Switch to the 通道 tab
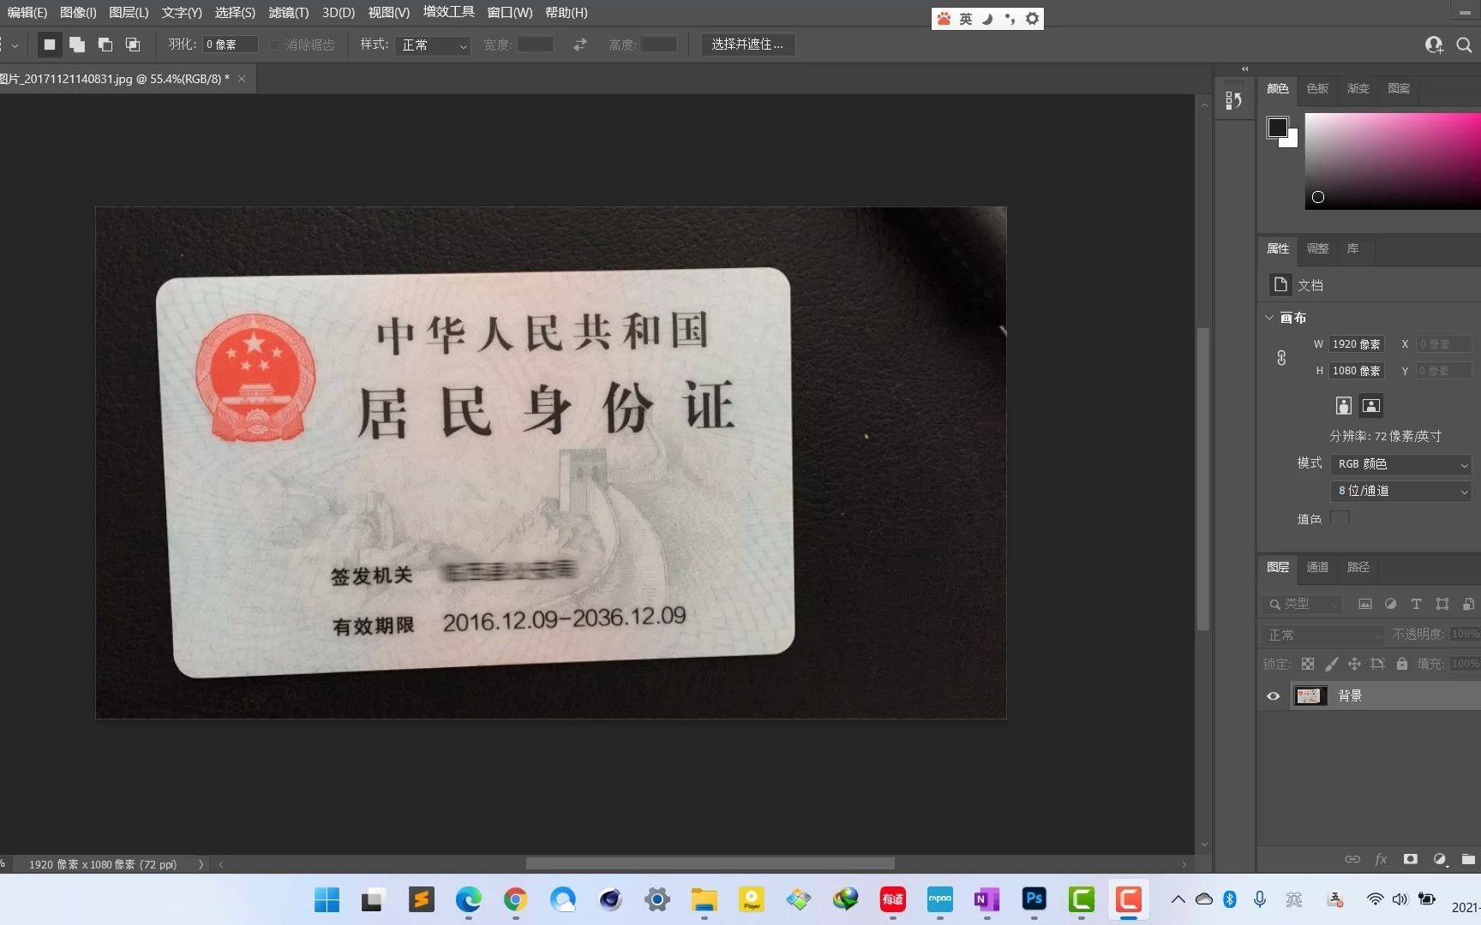The width and height of the screenshot is (1481, 925). [1317, 567]
